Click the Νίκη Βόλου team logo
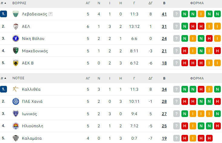The width and height of the screenshot is (222, 143). [x=16, y=38]
